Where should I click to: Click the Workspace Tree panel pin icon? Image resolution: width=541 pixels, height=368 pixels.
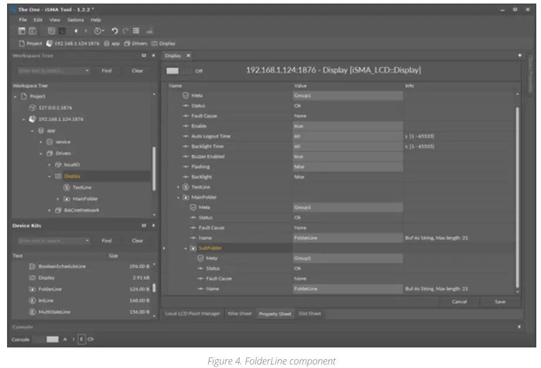153,55
